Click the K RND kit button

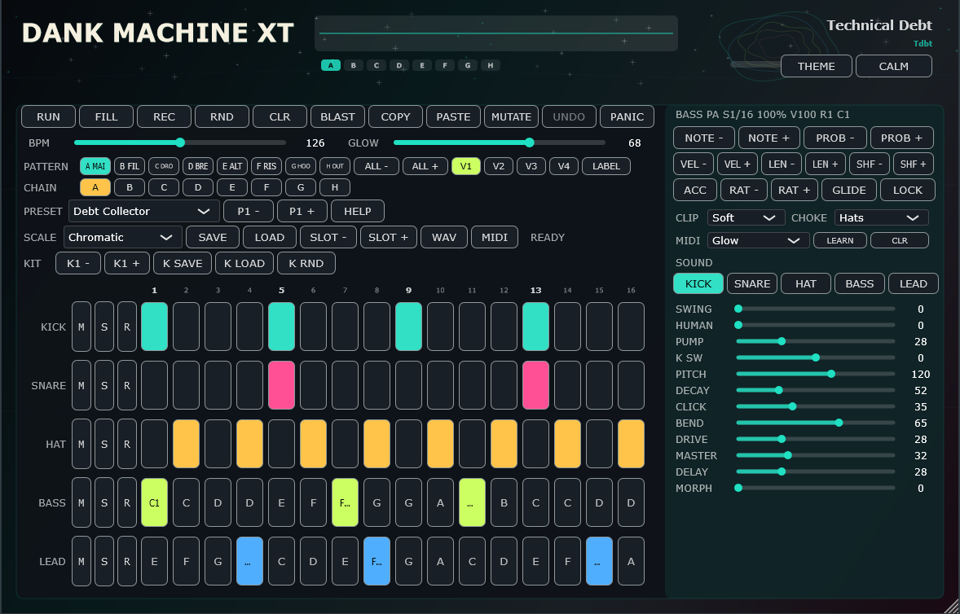click(306, 264)
